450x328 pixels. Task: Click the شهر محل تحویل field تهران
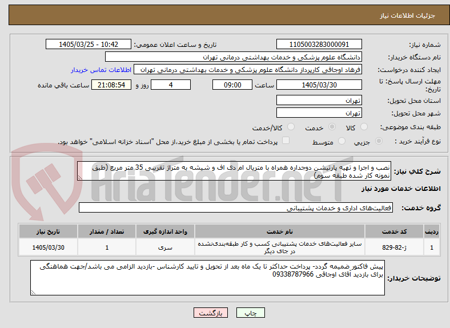(x=319, y=113)
